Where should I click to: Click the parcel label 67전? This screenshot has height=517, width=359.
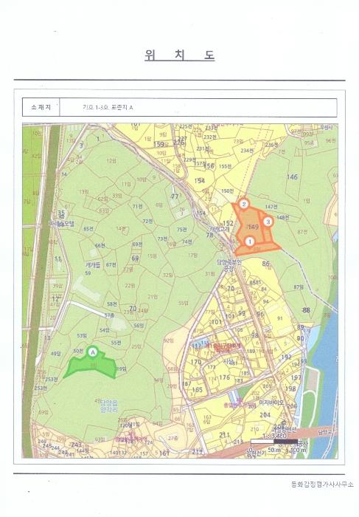[x=111, y=264]
